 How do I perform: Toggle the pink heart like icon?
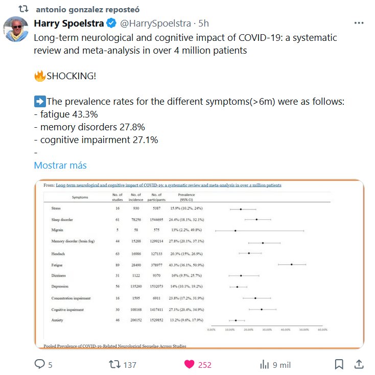pyautogui.click(x=189, y=364)
